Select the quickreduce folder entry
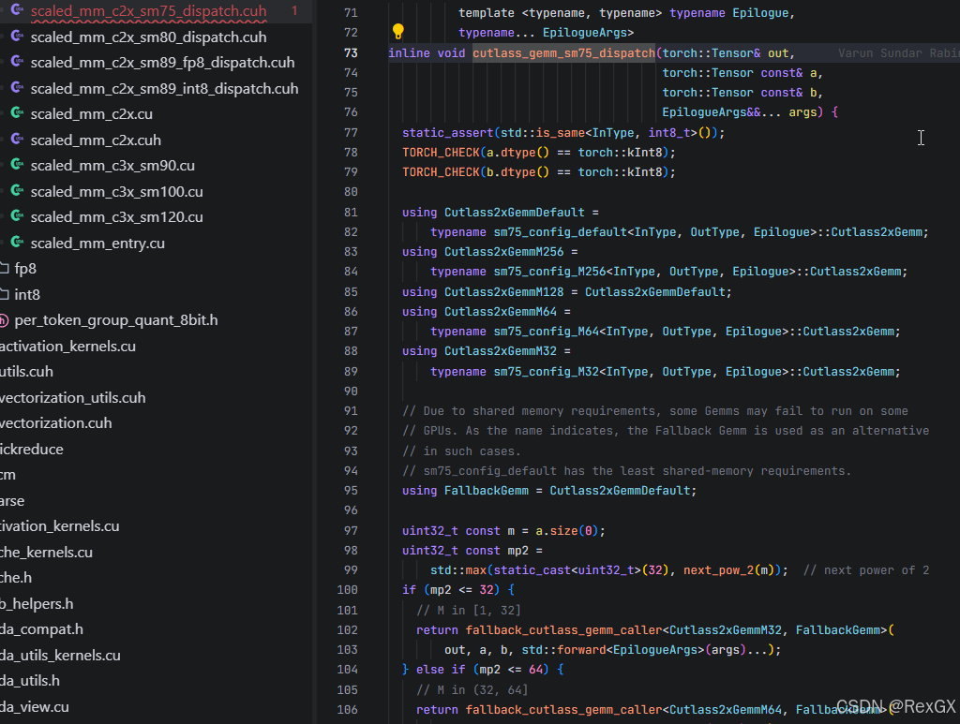The width and height of the screenshot is (960, 724). coord(31,449)
